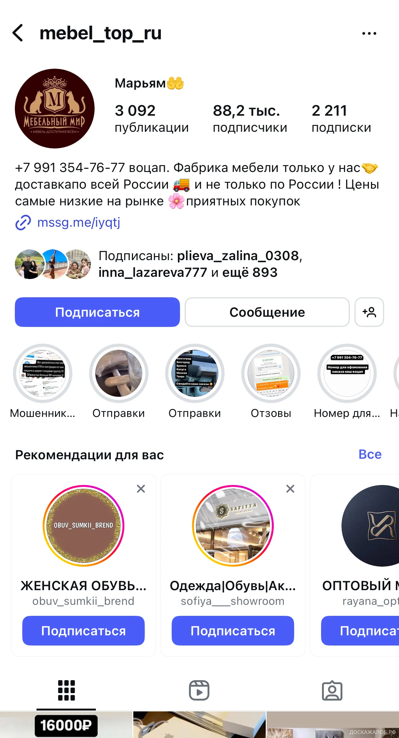View all recommendations via Все

pyautogui.click(x=370, y=454)
